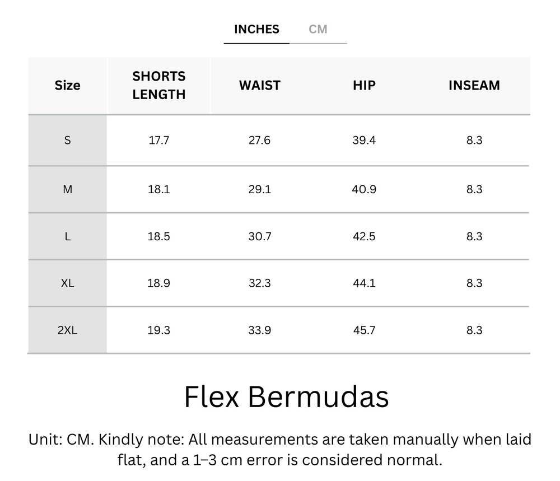Image resolution: width=560 pixels, height=481 pixels.
Task: Click the waist value 27.6 for size S
Action: 260,140
